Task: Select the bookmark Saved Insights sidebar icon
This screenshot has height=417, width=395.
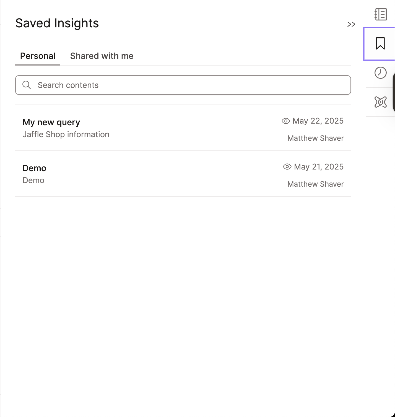Action: point(380,43)
